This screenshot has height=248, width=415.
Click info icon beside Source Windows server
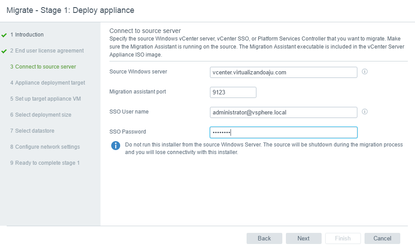365,72
